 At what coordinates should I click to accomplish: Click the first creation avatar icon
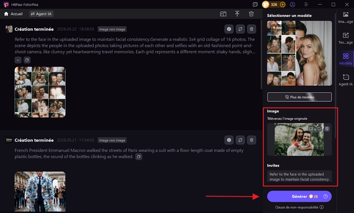tap(9, 29)
